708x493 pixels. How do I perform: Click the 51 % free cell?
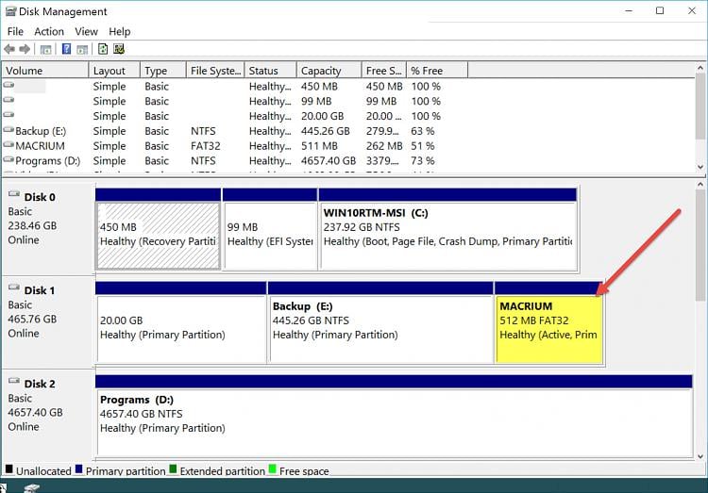(x=423, y=146)
